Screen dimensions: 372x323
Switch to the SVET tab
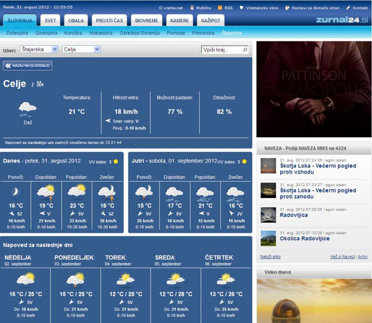50,21
